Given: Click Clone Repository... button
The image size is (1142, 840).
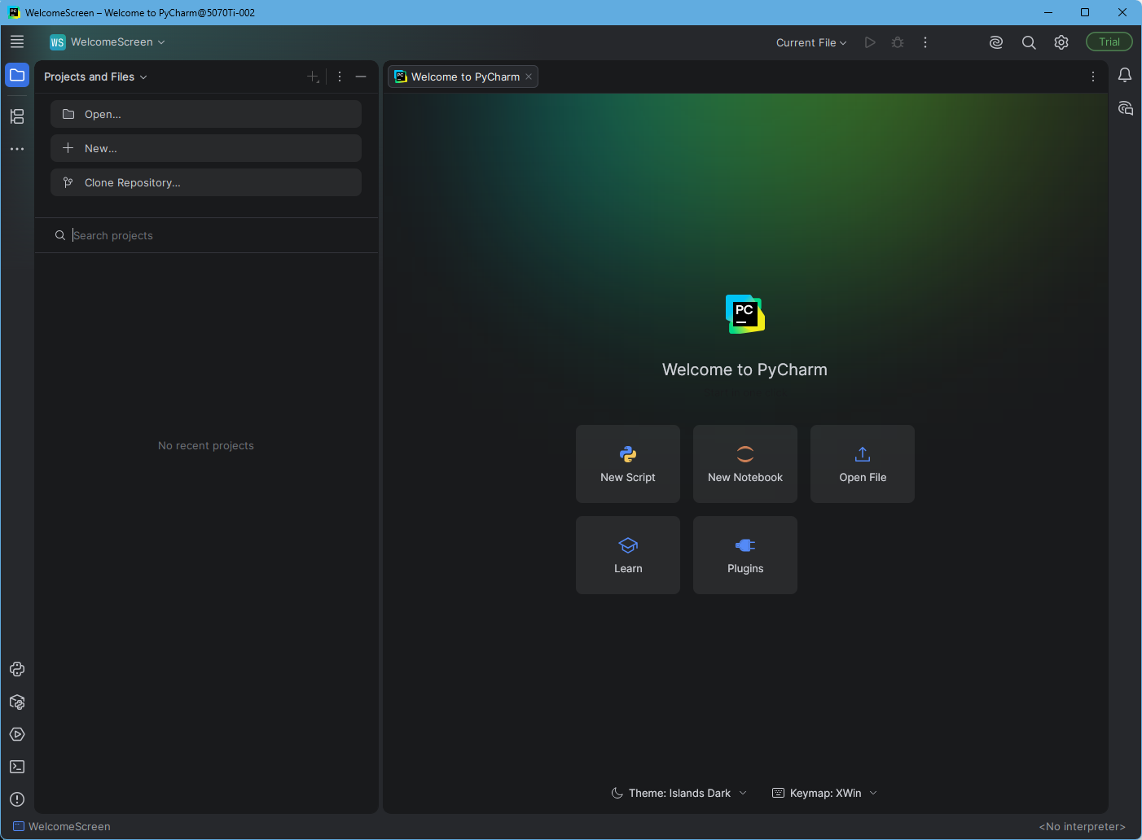Looking at the screenshot, I should (206, 182).
